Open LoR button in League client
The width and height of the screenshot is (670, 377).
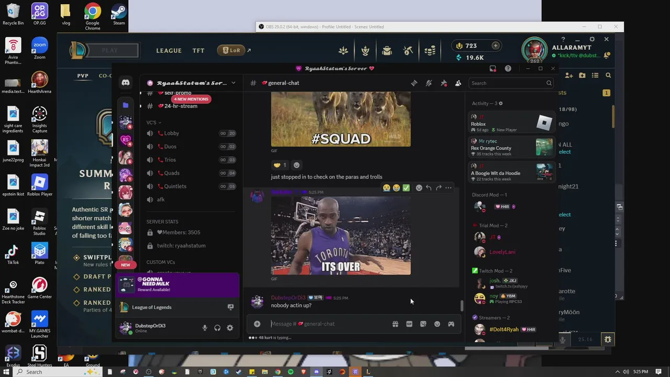point(231,50)
